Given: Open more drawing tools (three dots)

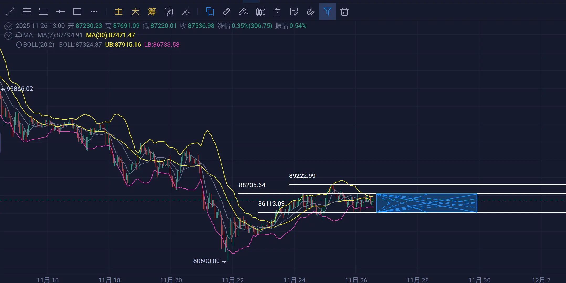Looking at the screenshot, I should point(94,12).
